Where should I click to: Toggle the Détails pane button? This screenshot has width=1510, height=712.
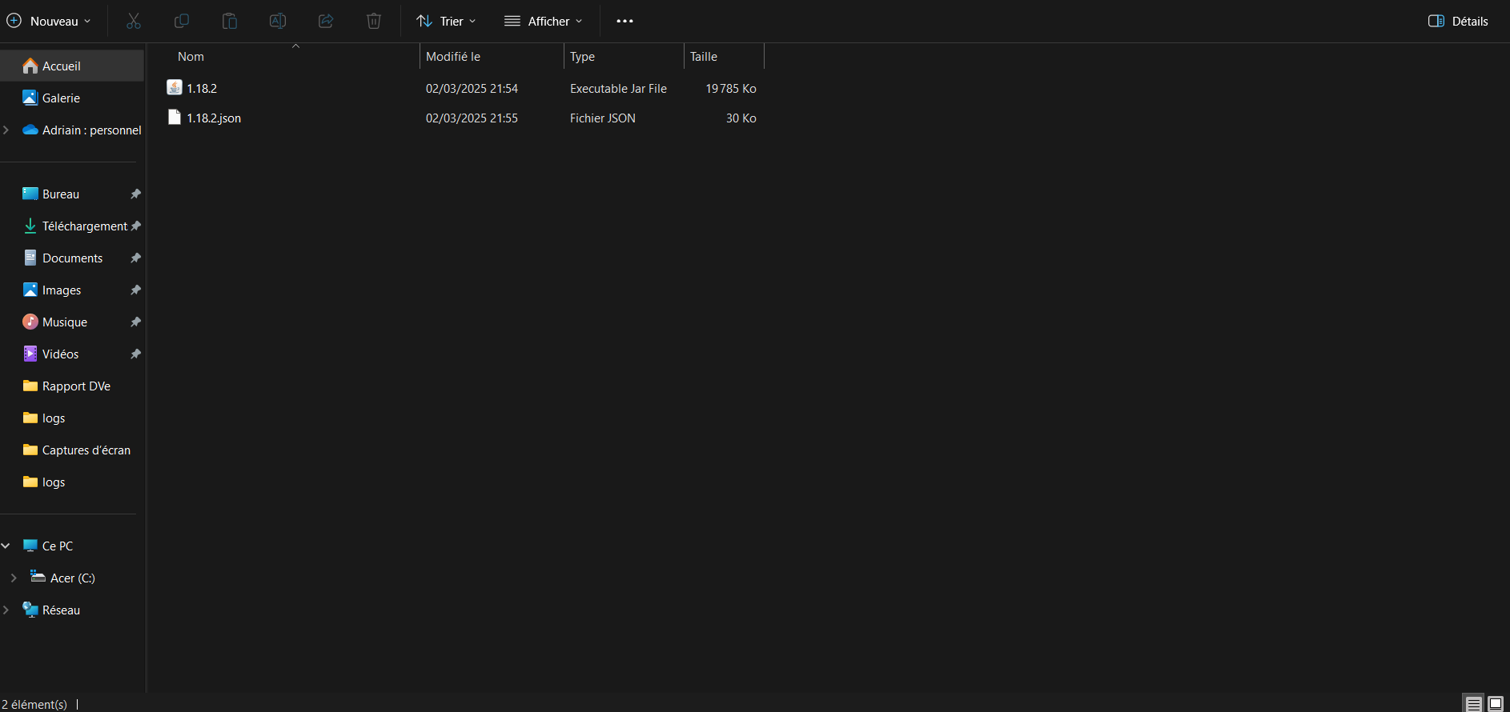pos(1458,21)
